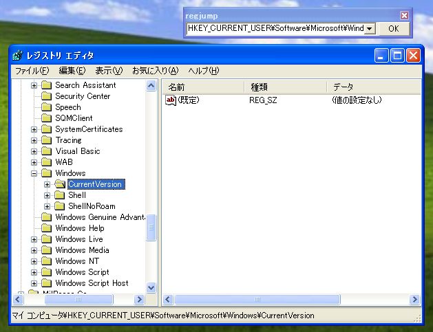Select the ShellNoRoam folder icon
Image resolution: width=433 pixels, height=332 pixels.
60,206
